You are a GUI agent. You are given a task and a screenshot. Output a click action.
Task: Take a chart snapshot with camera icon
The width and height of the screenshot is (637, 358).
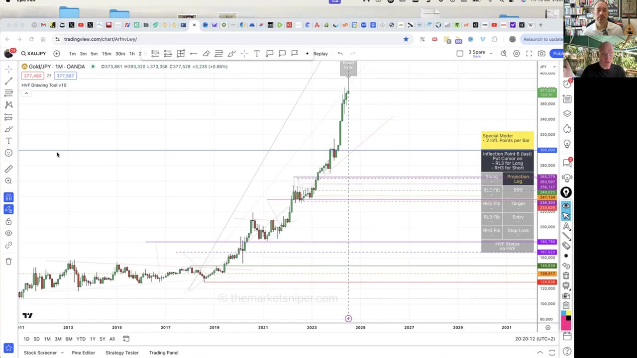[541, 53]
